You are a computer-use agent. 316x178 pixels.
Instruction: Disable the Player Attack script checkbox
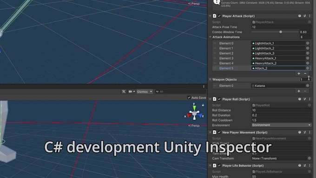219,16
